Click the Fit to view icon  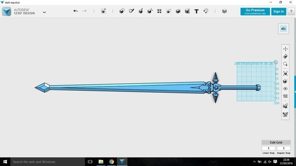click(285, 73)
